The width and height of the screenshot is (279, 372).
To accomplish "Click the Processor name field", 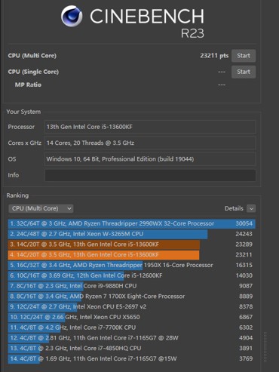I will tap(150, 127).
